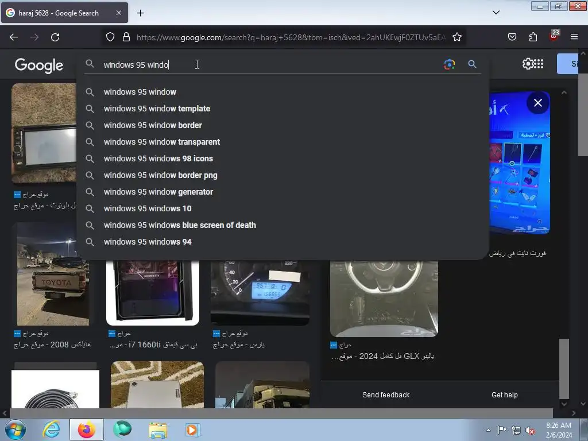
Task: Open the muted volume tray icon
Action: click(x=530, y=431)
